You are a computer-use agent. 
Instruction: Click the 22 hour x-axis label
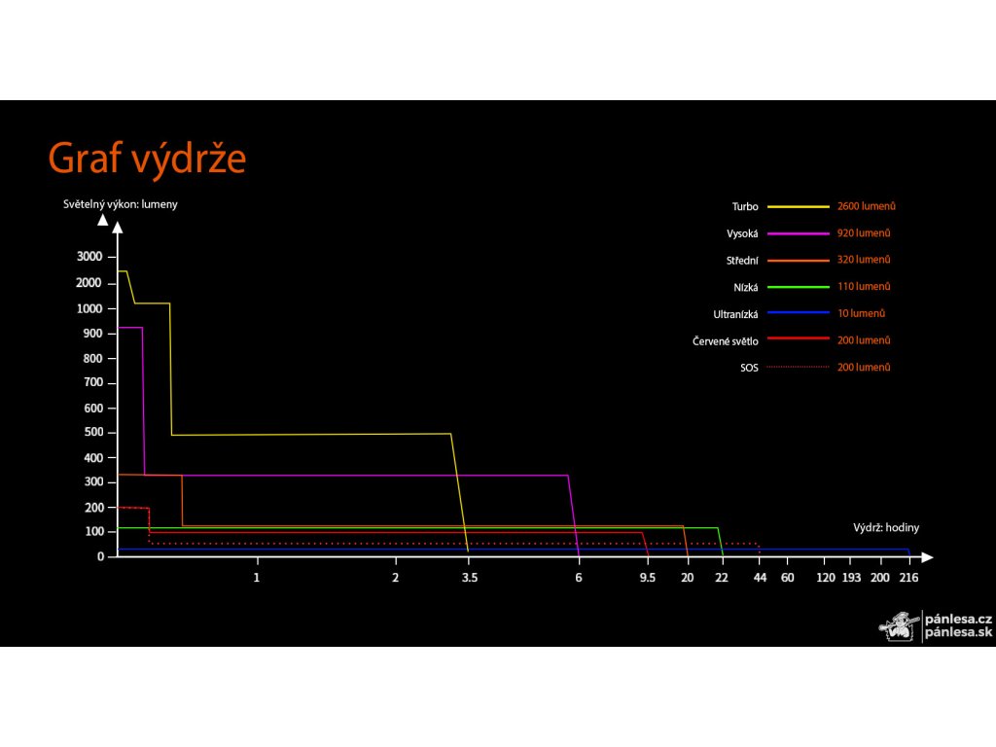pyautogui.click(x=722, y=578)
